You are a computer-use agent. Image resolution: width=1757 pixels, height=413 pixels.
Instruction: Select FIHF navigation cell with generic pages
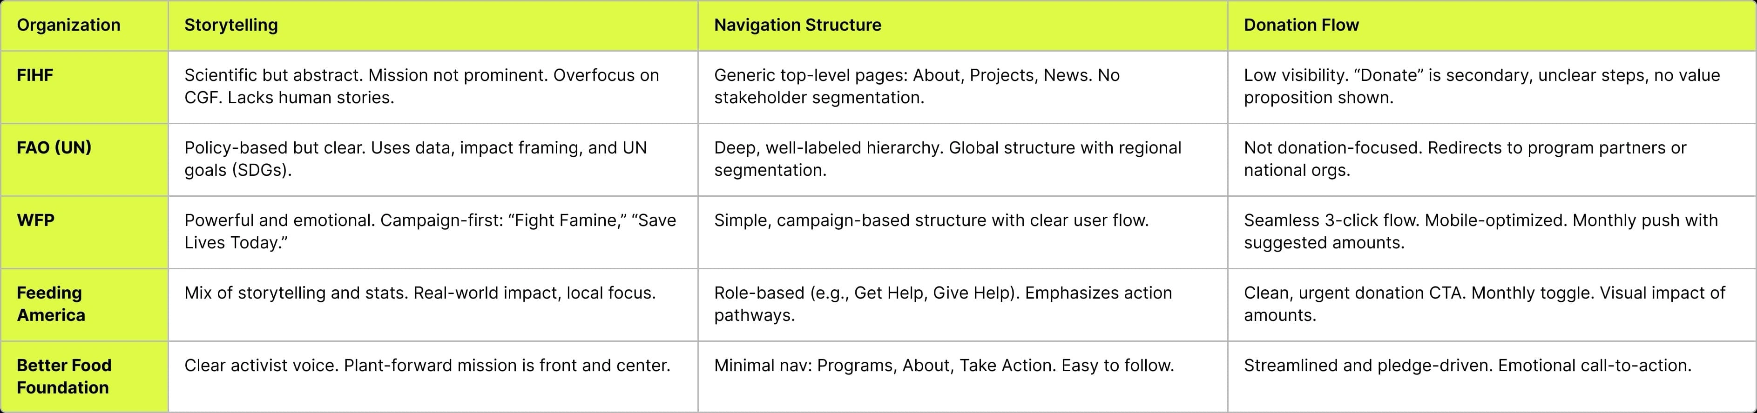click(x=916, y=87)
